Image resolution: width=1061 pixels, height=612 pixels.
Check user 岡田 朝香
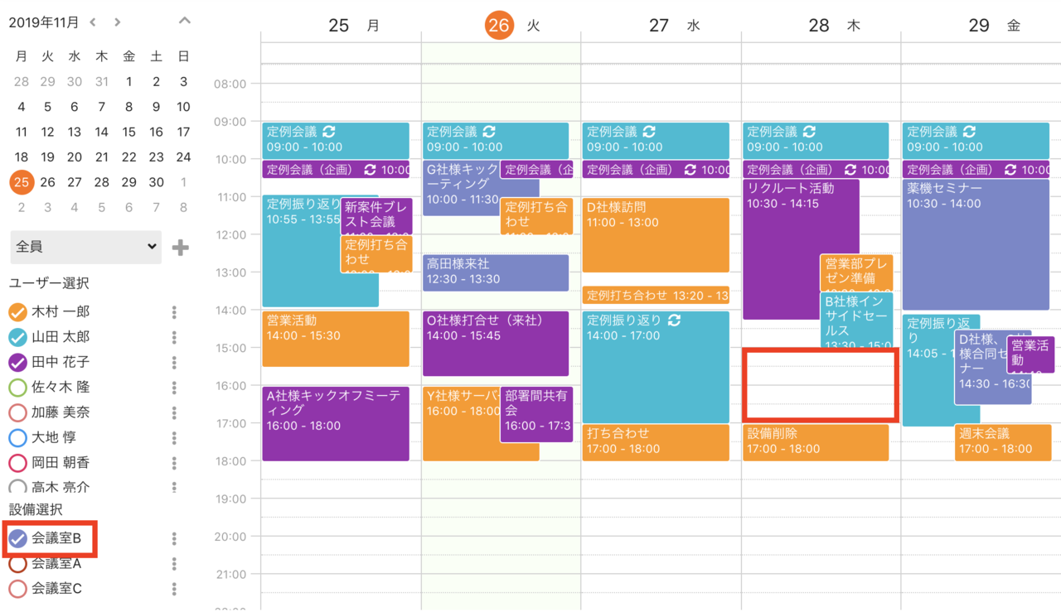(x=17, y=463)
